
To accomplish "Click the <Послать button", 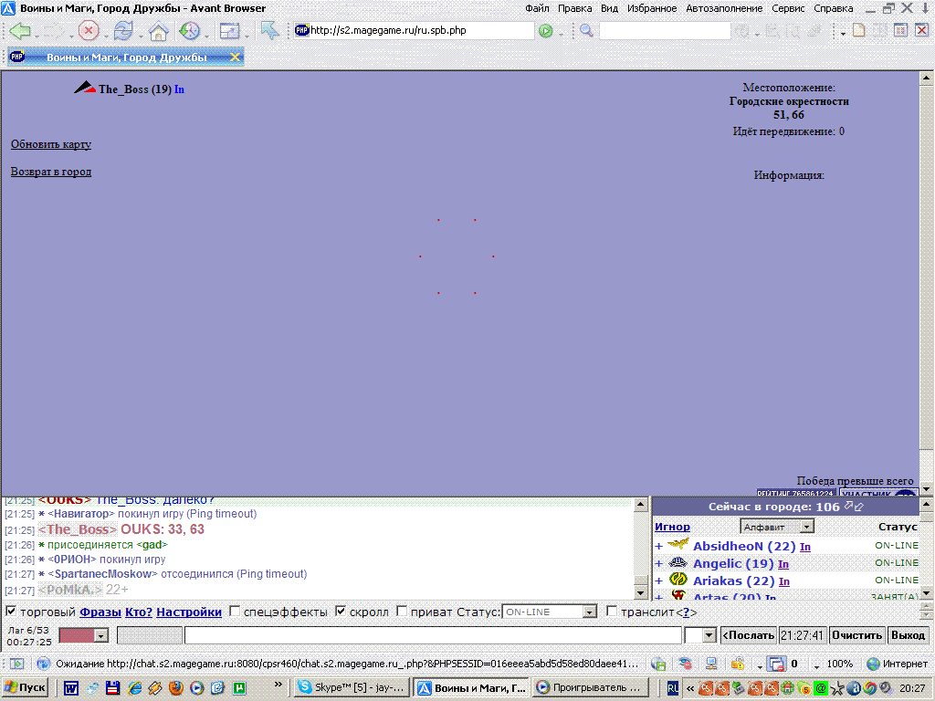I will [x=749, y=635].
